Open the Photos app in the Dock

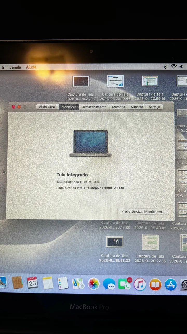click(x=94, y=284)
